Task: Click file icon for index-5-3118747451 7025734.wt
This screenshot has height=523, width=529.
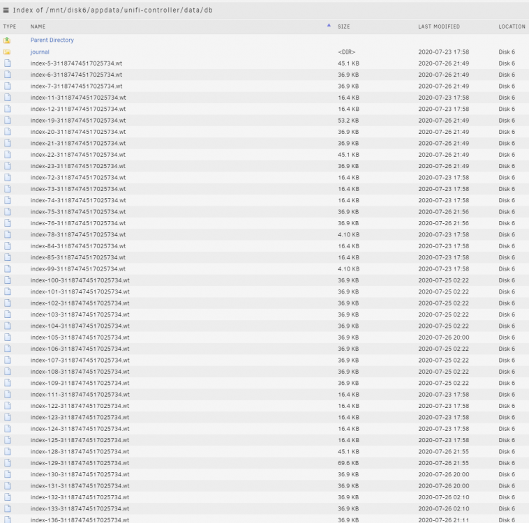Action: (x=8, y=63)
